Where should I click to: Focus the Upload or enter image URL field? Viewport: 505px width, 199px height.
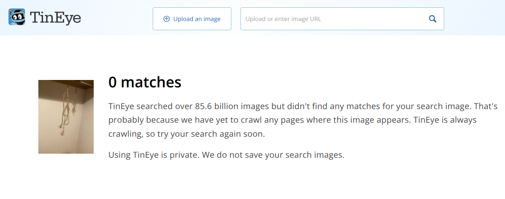[342, 19]
